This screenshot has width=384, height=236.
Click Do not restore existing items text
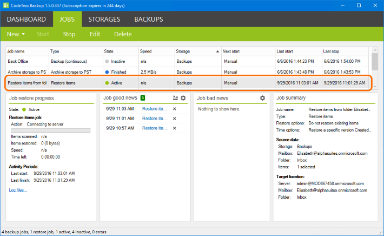point(333,123)
